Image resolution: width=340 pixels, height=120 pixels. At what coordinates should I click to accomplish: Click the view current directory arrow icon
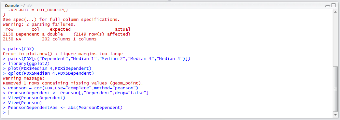tap(30, 6)
